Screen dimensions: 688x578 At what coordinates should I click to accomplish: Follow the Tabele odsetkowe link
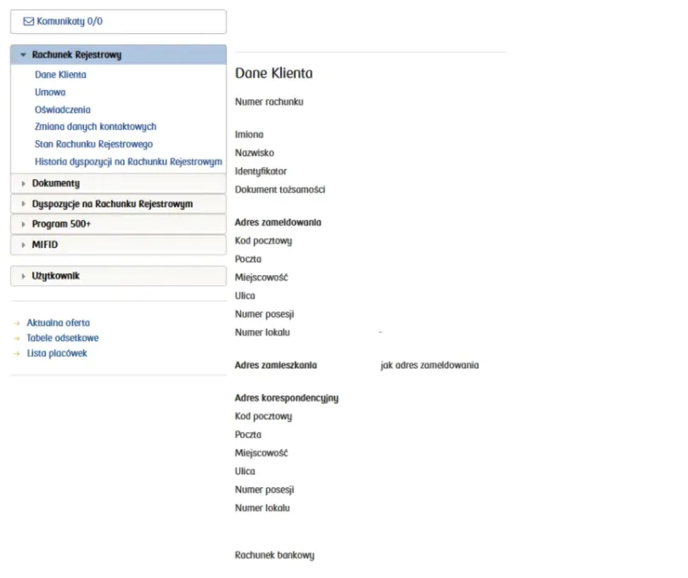(63, 338)
